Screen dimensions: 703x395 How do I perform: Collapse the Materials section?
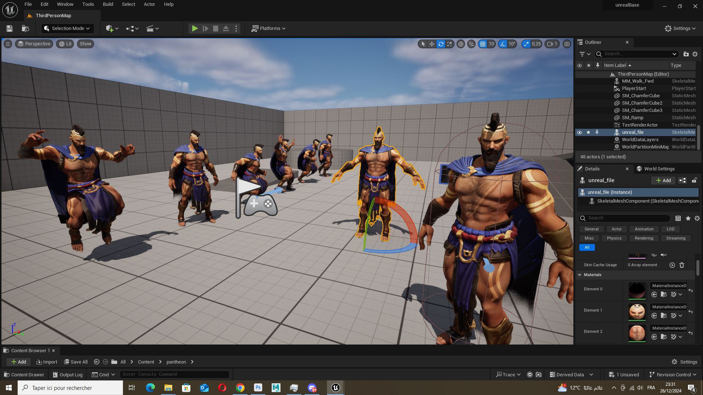[x=580, y=275]
